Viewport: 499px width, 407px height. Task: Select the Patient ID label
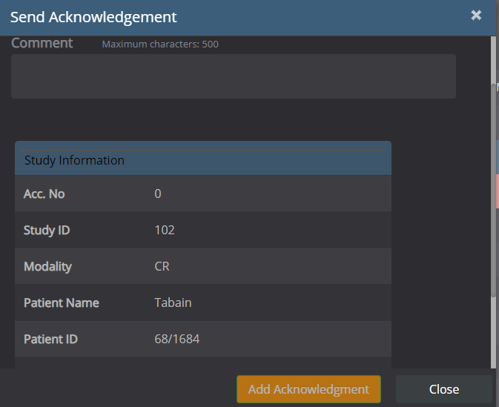click(50, 339)
